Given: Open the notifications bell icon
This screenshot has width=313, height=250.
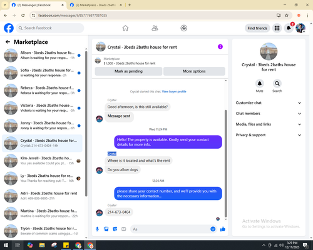Looking at the screenshot, I should [289, 28].
